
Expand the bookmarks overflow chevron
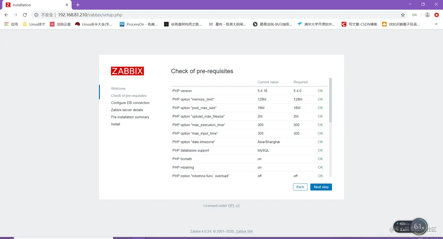(436, 24)
